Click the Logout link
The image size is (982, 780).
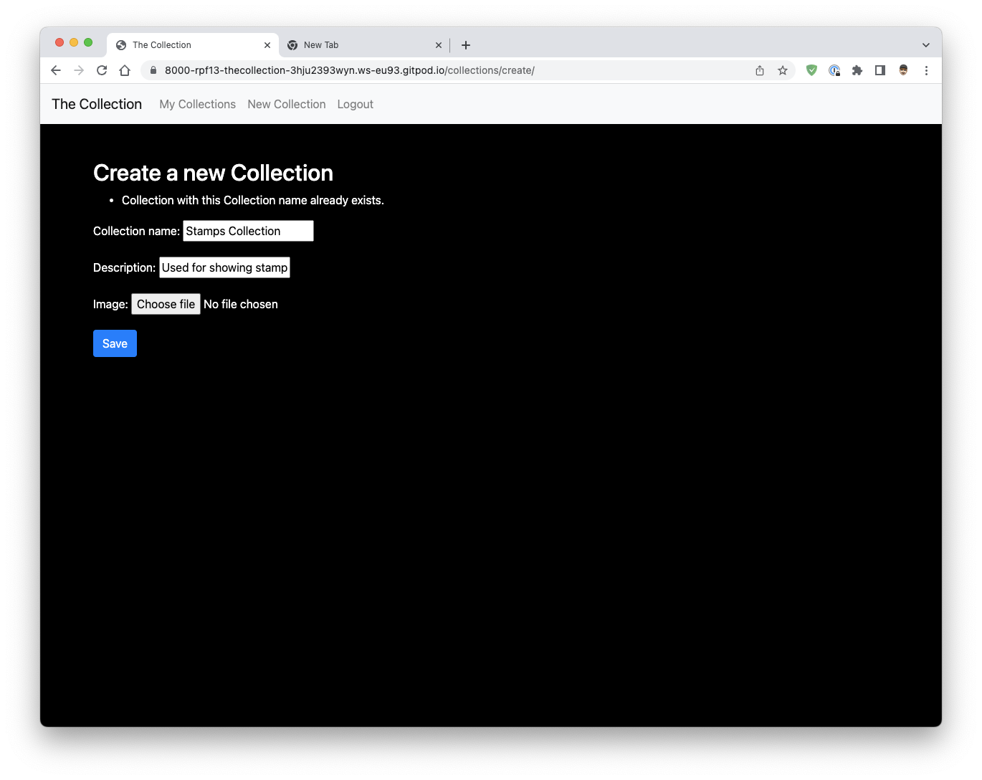pyautogui.click(x=355, y=104)
